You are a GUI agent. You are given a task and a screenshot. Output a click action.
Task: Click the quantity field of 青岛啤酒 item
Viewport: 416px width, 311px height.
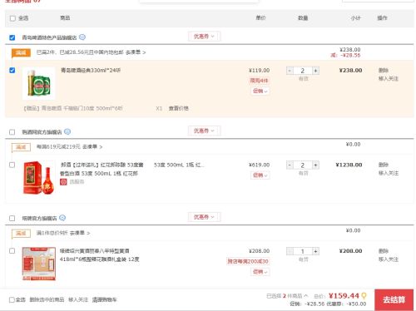pos(303,71)
